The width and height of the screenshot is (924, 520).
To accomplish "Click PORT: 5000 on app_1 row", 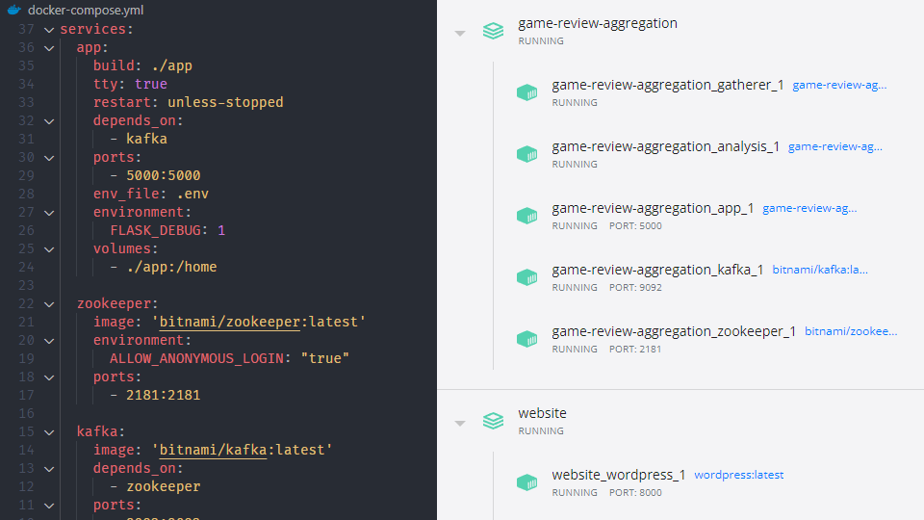I will (x=635, y=225).
